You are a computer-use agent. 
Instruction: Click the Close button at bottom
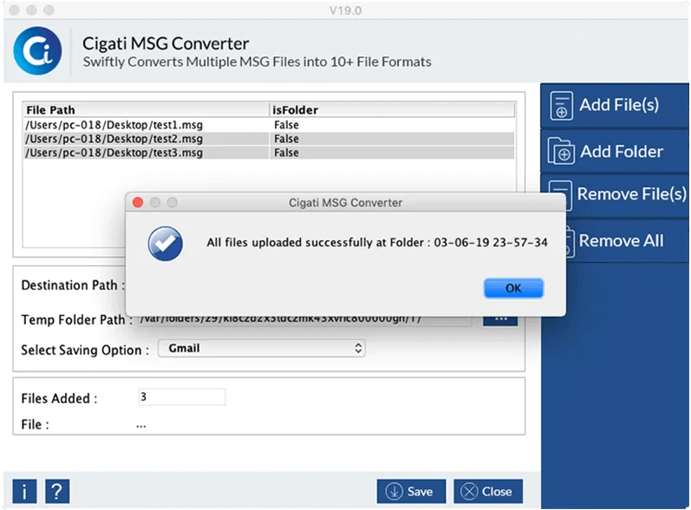click(x=488, y=491)
